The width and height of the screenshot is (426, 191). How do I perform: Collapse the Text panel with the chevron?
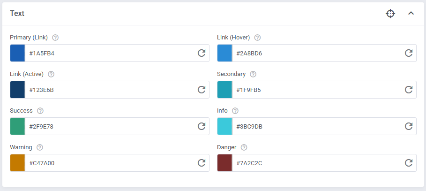[x=411, y=14]
